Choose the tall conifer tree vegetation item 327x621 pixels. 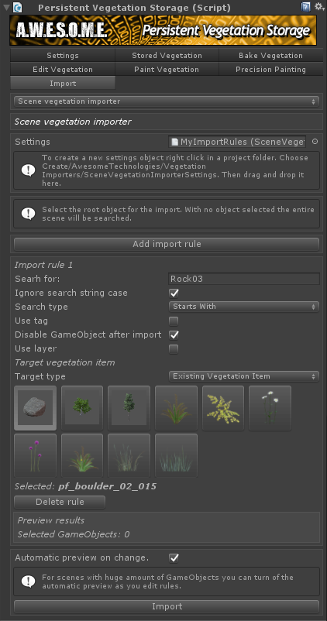[129, 408]
